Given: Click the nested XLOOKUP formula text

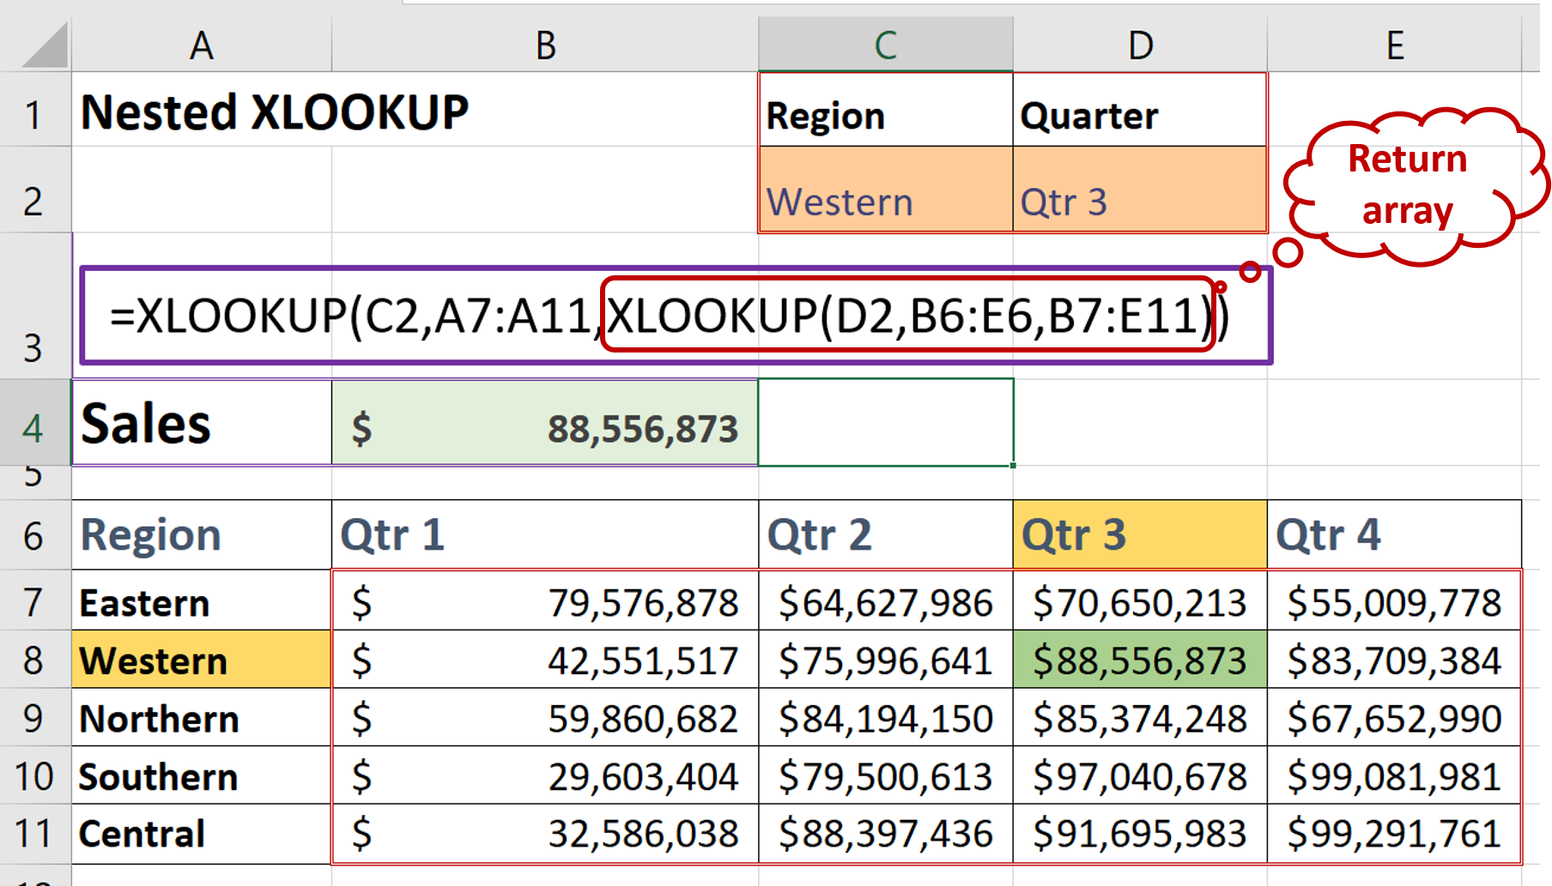Looking at the screenshot, I should (670, 316).
